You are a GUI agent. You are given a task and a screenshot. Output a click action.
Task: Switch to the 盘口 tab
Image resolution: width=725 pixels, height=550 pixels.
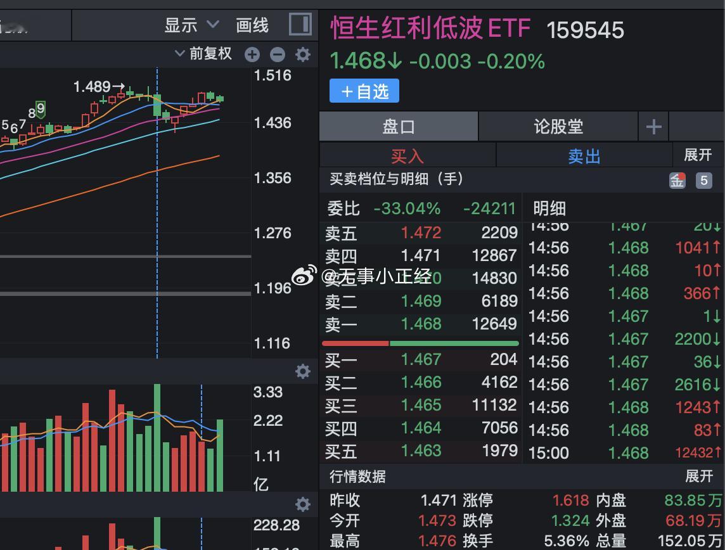399,126
